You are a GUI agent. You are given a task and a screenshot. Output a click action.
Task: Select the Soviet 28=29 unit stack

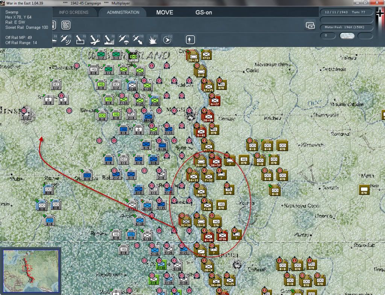(193, 56)
